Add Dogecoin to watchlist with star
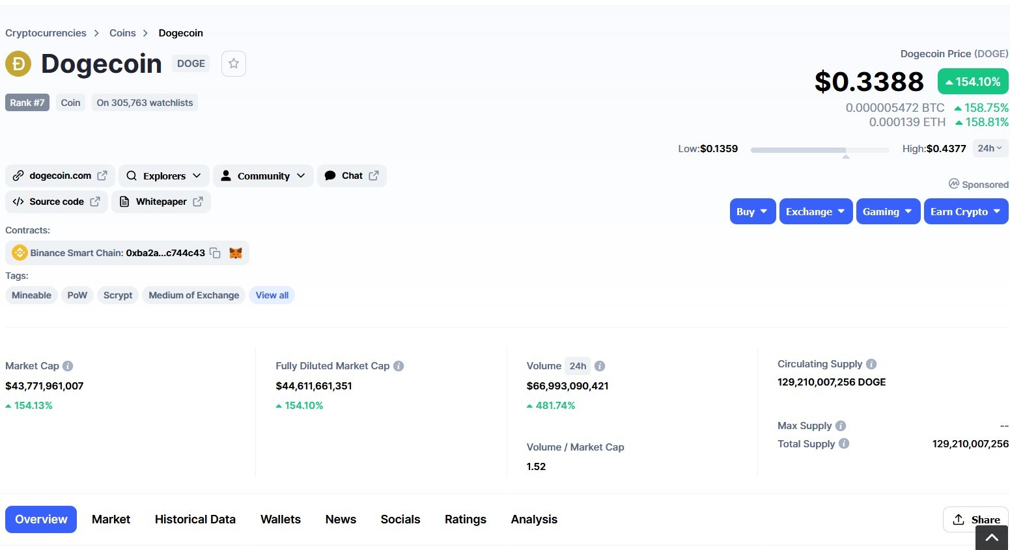The image size is (1010, 550). [234, 64]
